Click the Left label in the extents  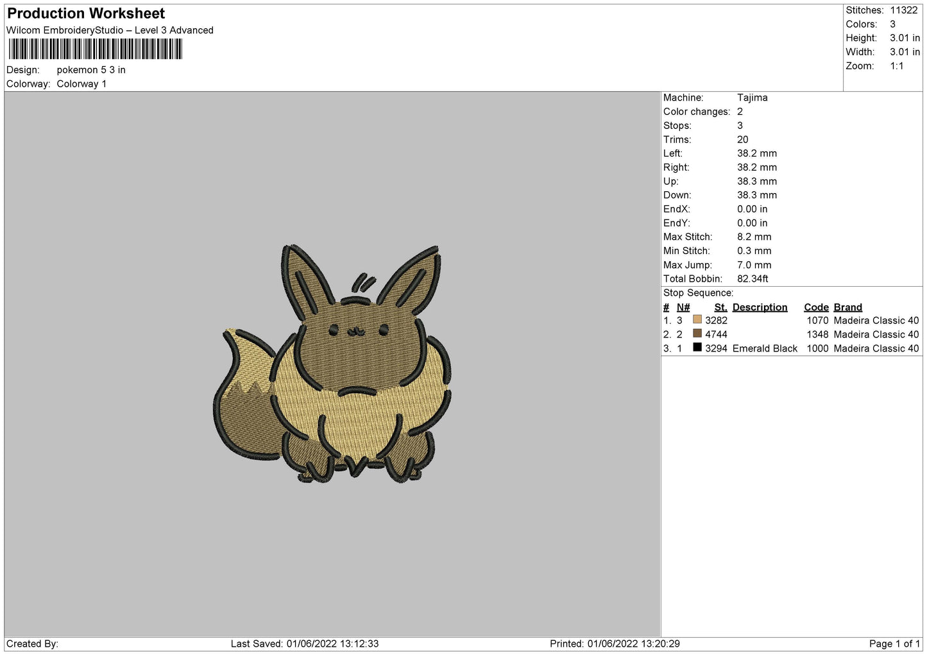pos(673,153)
